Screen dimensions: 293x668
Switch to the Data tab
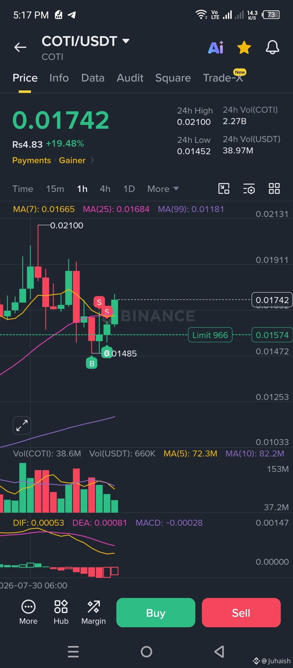click(x=93, y=78)
